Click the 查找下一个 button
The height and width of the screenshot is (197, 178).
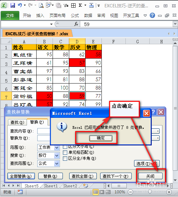click(116, 176)
